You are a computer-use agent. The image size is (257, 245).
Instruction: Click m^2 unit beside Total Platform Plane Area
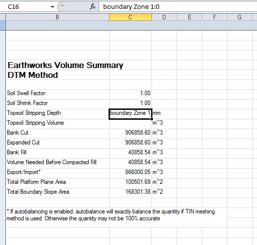tap(157, 182)
